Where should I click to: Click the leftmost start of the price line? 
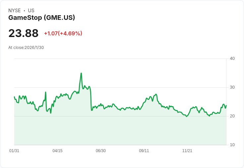click(x=14, y=97)
